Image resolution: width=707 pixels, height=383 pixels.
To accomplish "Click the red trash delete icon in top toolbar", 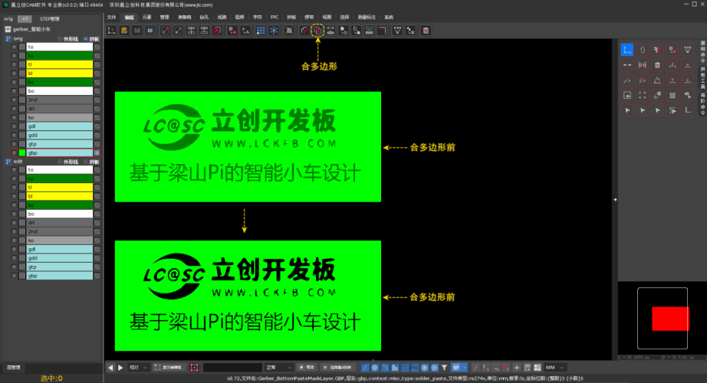I will (x=426, y=31).
